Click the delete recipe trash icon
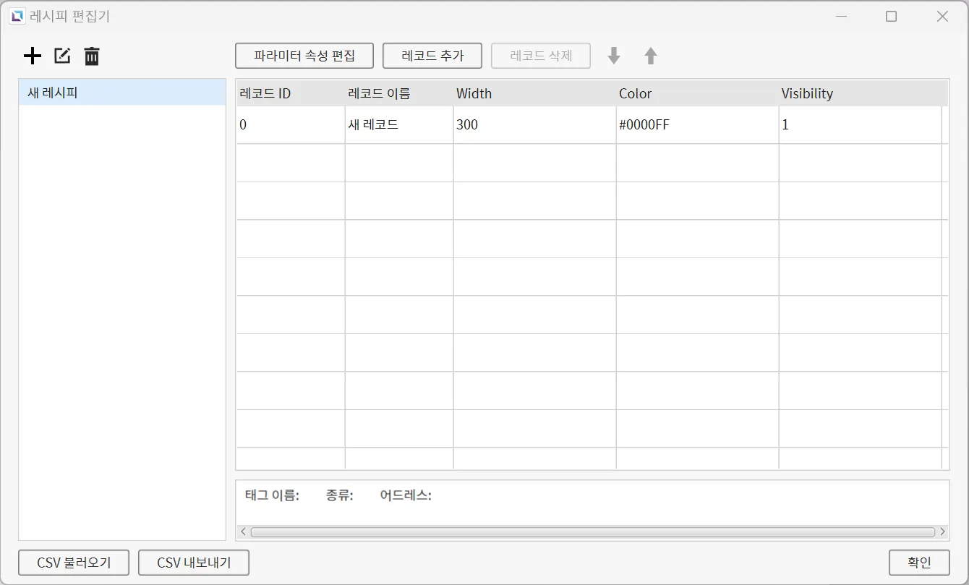Image resolution: width=969 pixels, height=585 pixels. click(92, 56)
